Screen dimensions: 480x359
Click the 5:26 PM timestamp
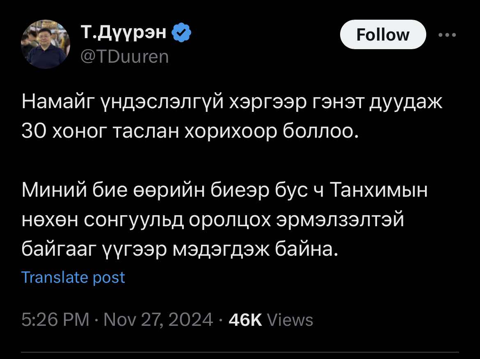point(55,320)
